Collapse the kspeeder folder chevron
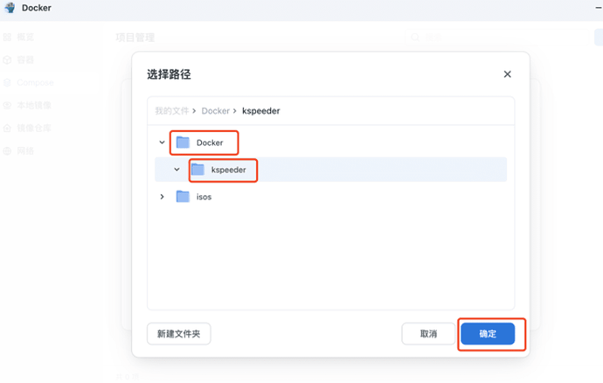This screenshot has width=603, height=383. 177,170
